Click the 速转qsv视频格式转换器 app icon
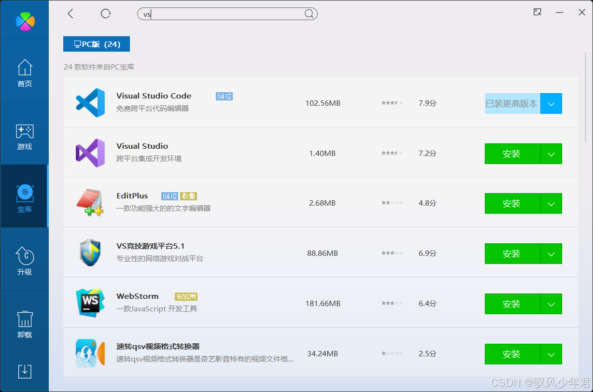This screenshot has width=593, height=392. [x=90, y=353]
